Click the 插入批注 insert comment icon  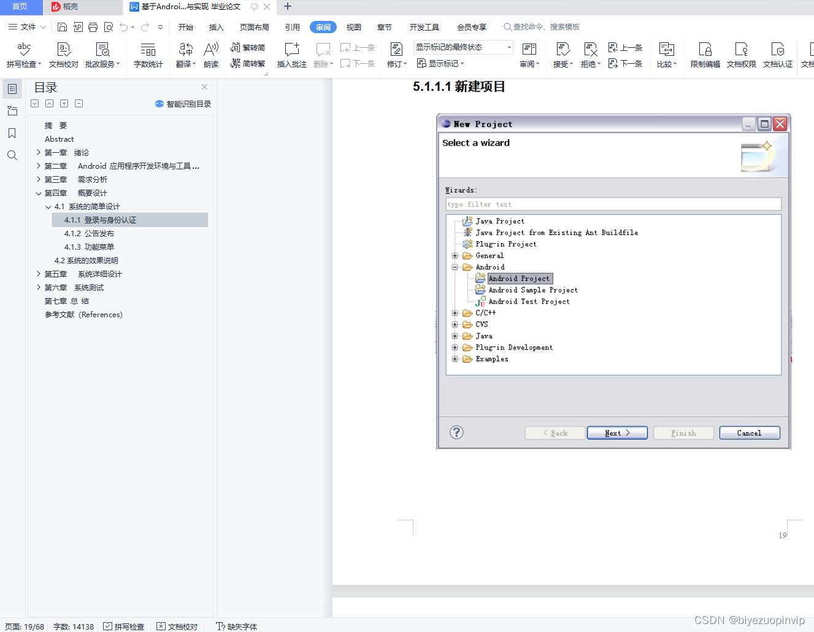292,55
